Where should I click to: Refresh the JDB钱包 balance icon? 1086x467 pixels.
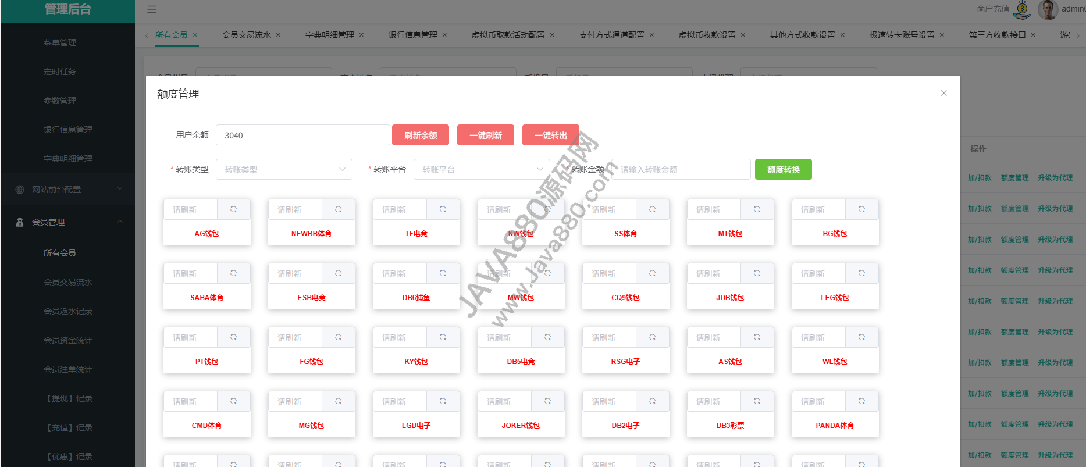pos(757,273)
